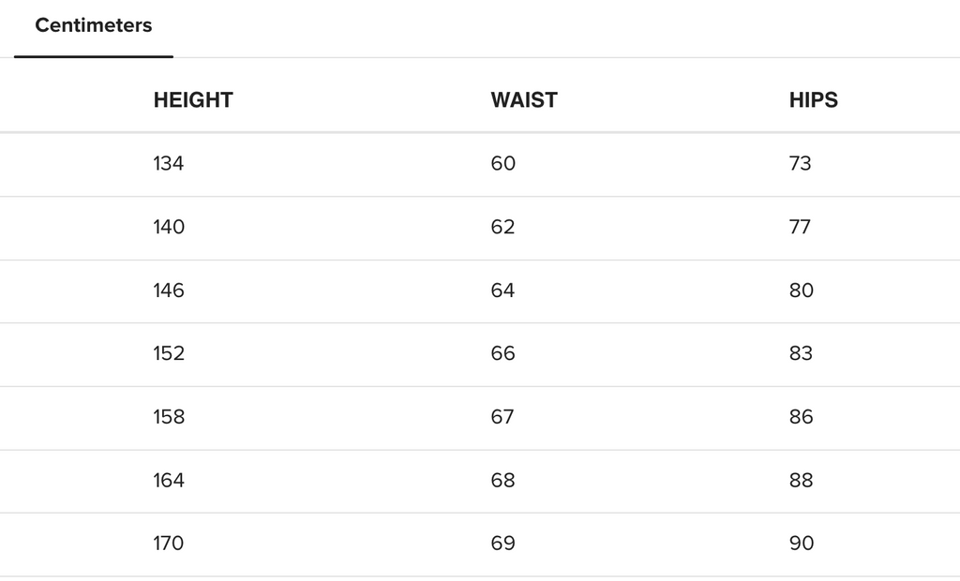Select the height value 164
Screen dimensions: 960x581
click(169, 481)
